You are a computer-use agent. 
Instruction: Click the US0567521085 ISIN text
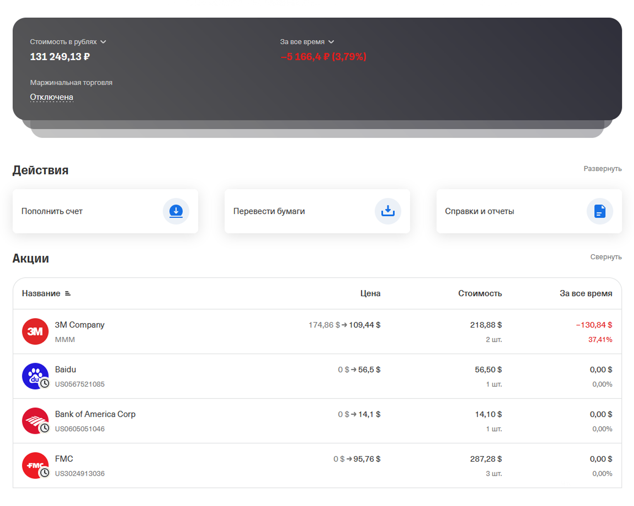pyautogui.click(x=80, y=384)
